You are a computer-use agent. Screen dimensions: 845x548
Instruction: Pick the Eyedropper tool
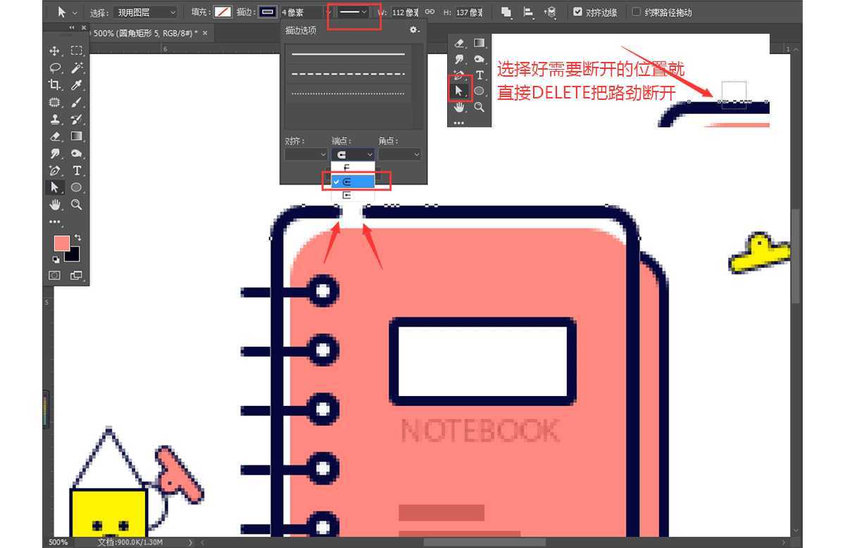click(x=77, y=84)
